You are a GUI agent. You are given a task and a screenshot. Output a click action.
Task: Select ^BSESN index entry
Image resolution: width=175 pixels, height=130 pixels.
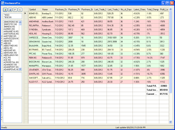tap(8, 17)
